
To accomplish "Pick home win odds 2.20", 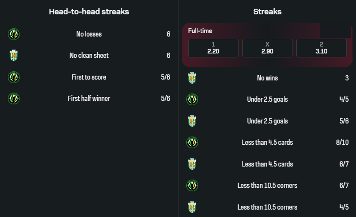I will click(213, 48).
